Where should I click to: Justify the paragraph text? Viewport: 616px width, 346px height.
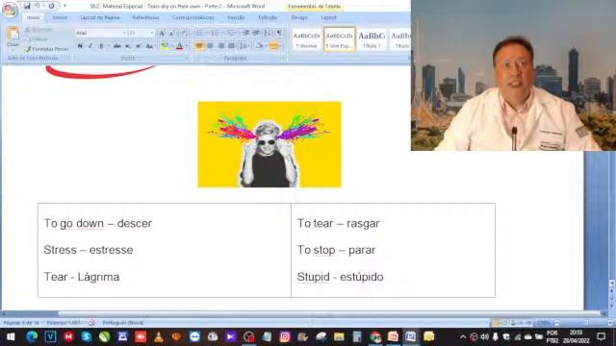pos(231,46)
